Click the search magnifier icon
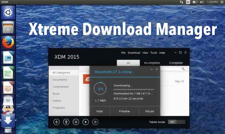This screenshot has width=225, height=134. click(x=183, y=69)
